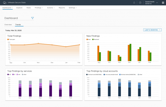Click the Feb stacked bar in Top Findings by cloud accounts
Image resolution: width=166 pixels, height=107 pixels.
[x=150, y=88]
